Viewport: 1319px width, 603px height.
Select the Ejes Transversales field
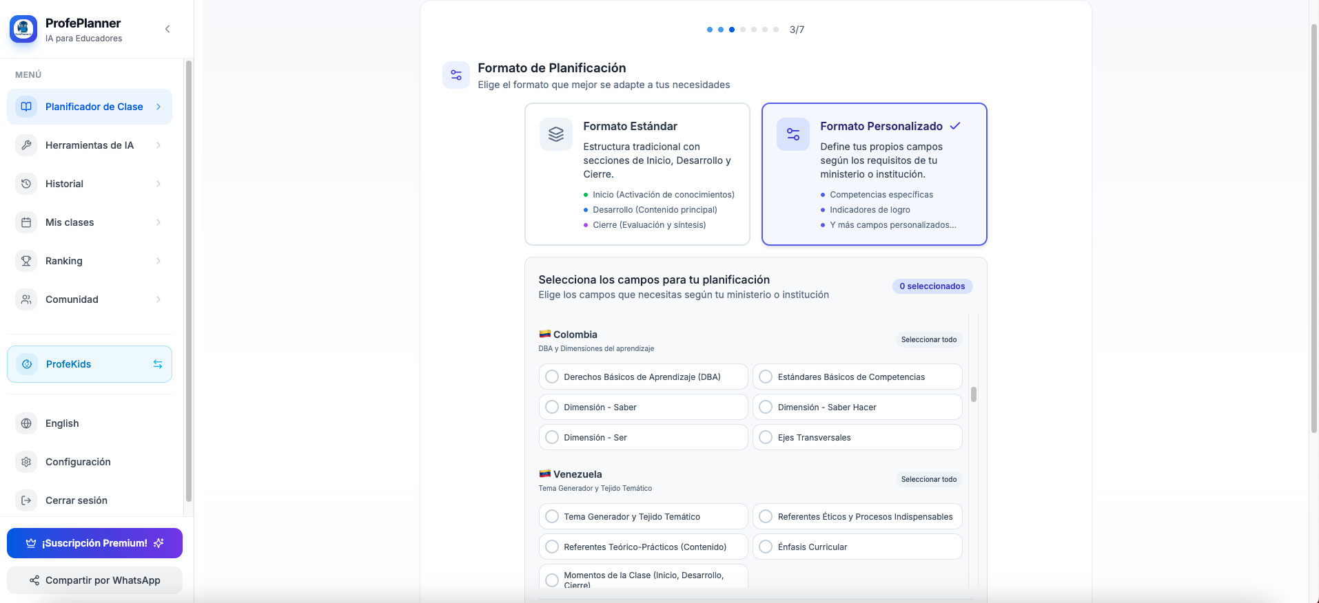857,437
